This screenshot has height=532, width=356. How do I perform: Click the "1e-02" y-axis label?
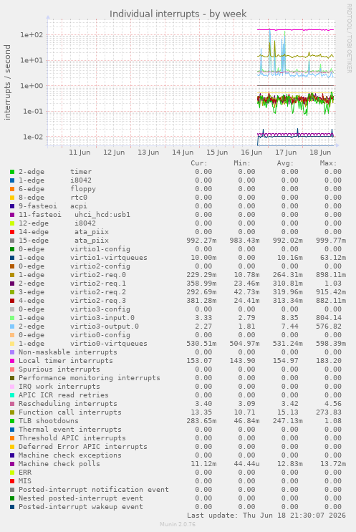pos(33,137)
